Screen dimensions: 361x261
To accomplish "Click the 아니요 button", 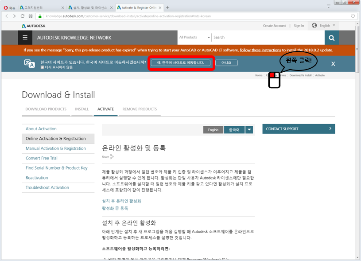I will pos(226,62).
